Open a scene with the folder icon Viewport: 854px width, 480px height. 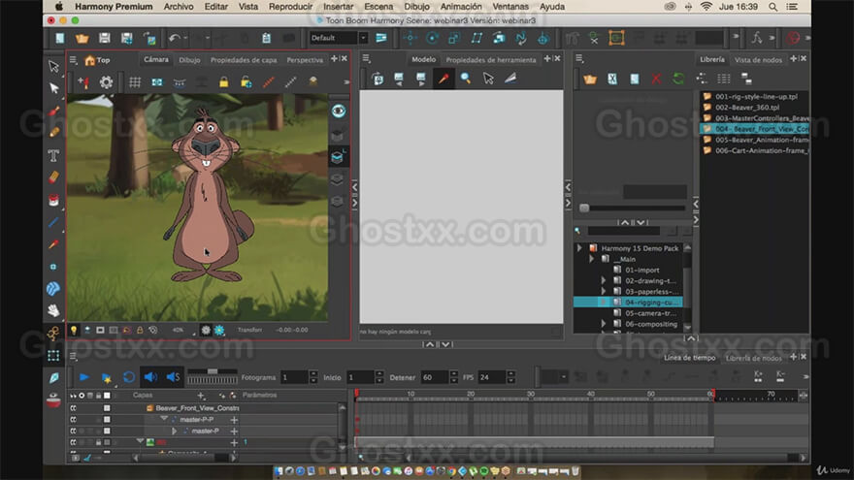[82, 38]
